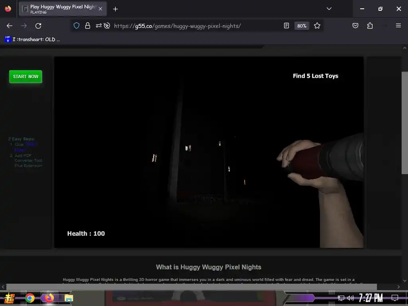
Task: Open the clock showing 7:27 PM
Action: tap(371, 298)
